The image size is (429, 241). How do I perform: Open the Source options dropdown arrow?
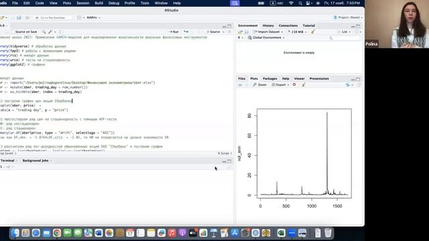pos(223,32)
